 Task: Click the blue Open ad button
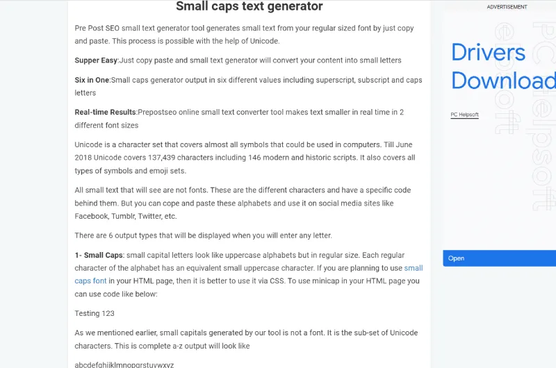(499, 258)
